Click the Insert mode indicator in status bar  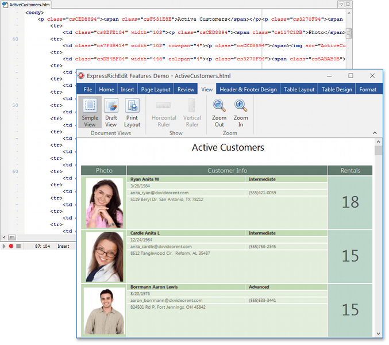pos(63,246)
